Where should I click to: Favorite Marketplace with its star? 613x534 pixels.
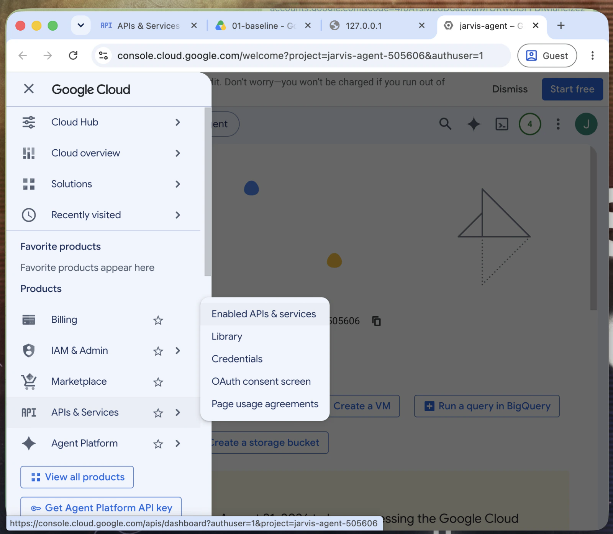coord(158,382)
